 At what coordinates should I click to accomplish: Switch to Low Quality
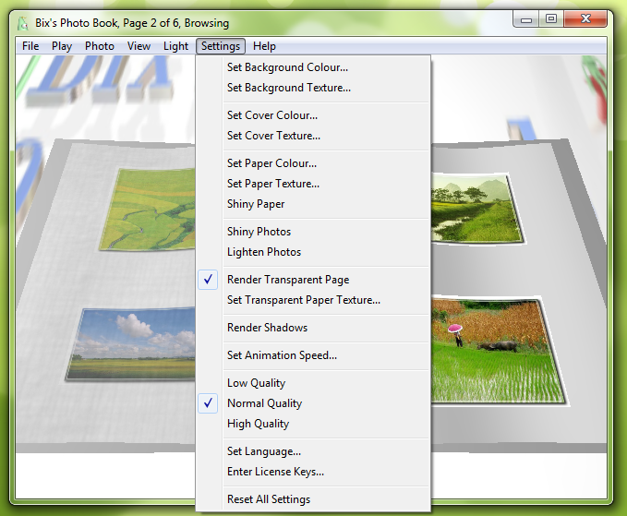pyautogui.click(x=314, y=383)
